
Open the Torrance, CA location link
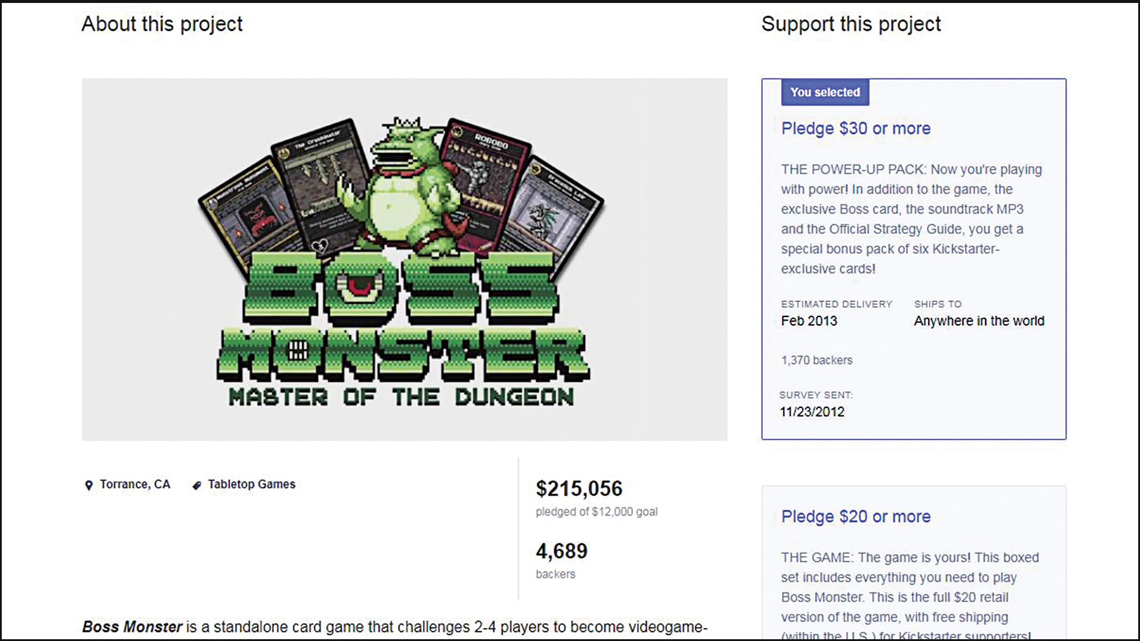click(x=135, y=484)
